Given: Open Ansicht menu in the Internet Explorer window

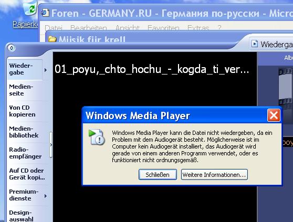Looking at the screenshot, I should click(128, 28).
